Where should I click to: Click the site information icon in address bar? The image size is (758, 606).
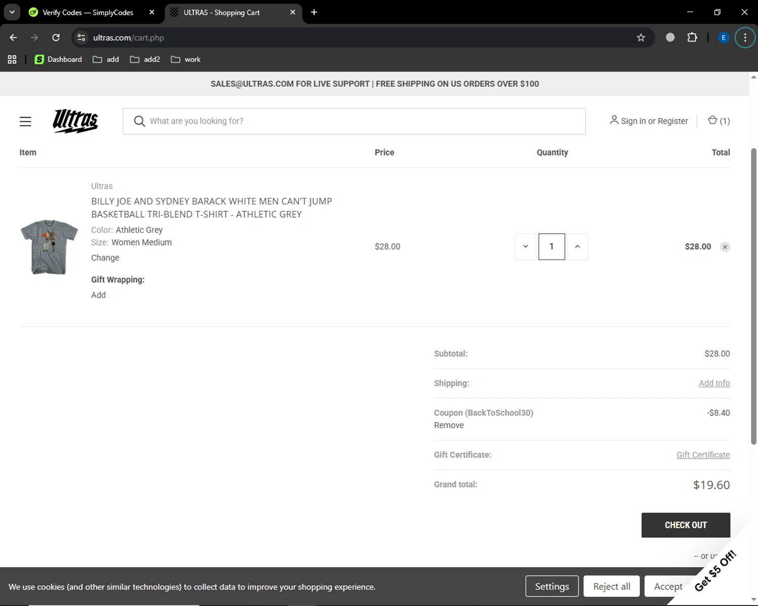coord(81,37)
